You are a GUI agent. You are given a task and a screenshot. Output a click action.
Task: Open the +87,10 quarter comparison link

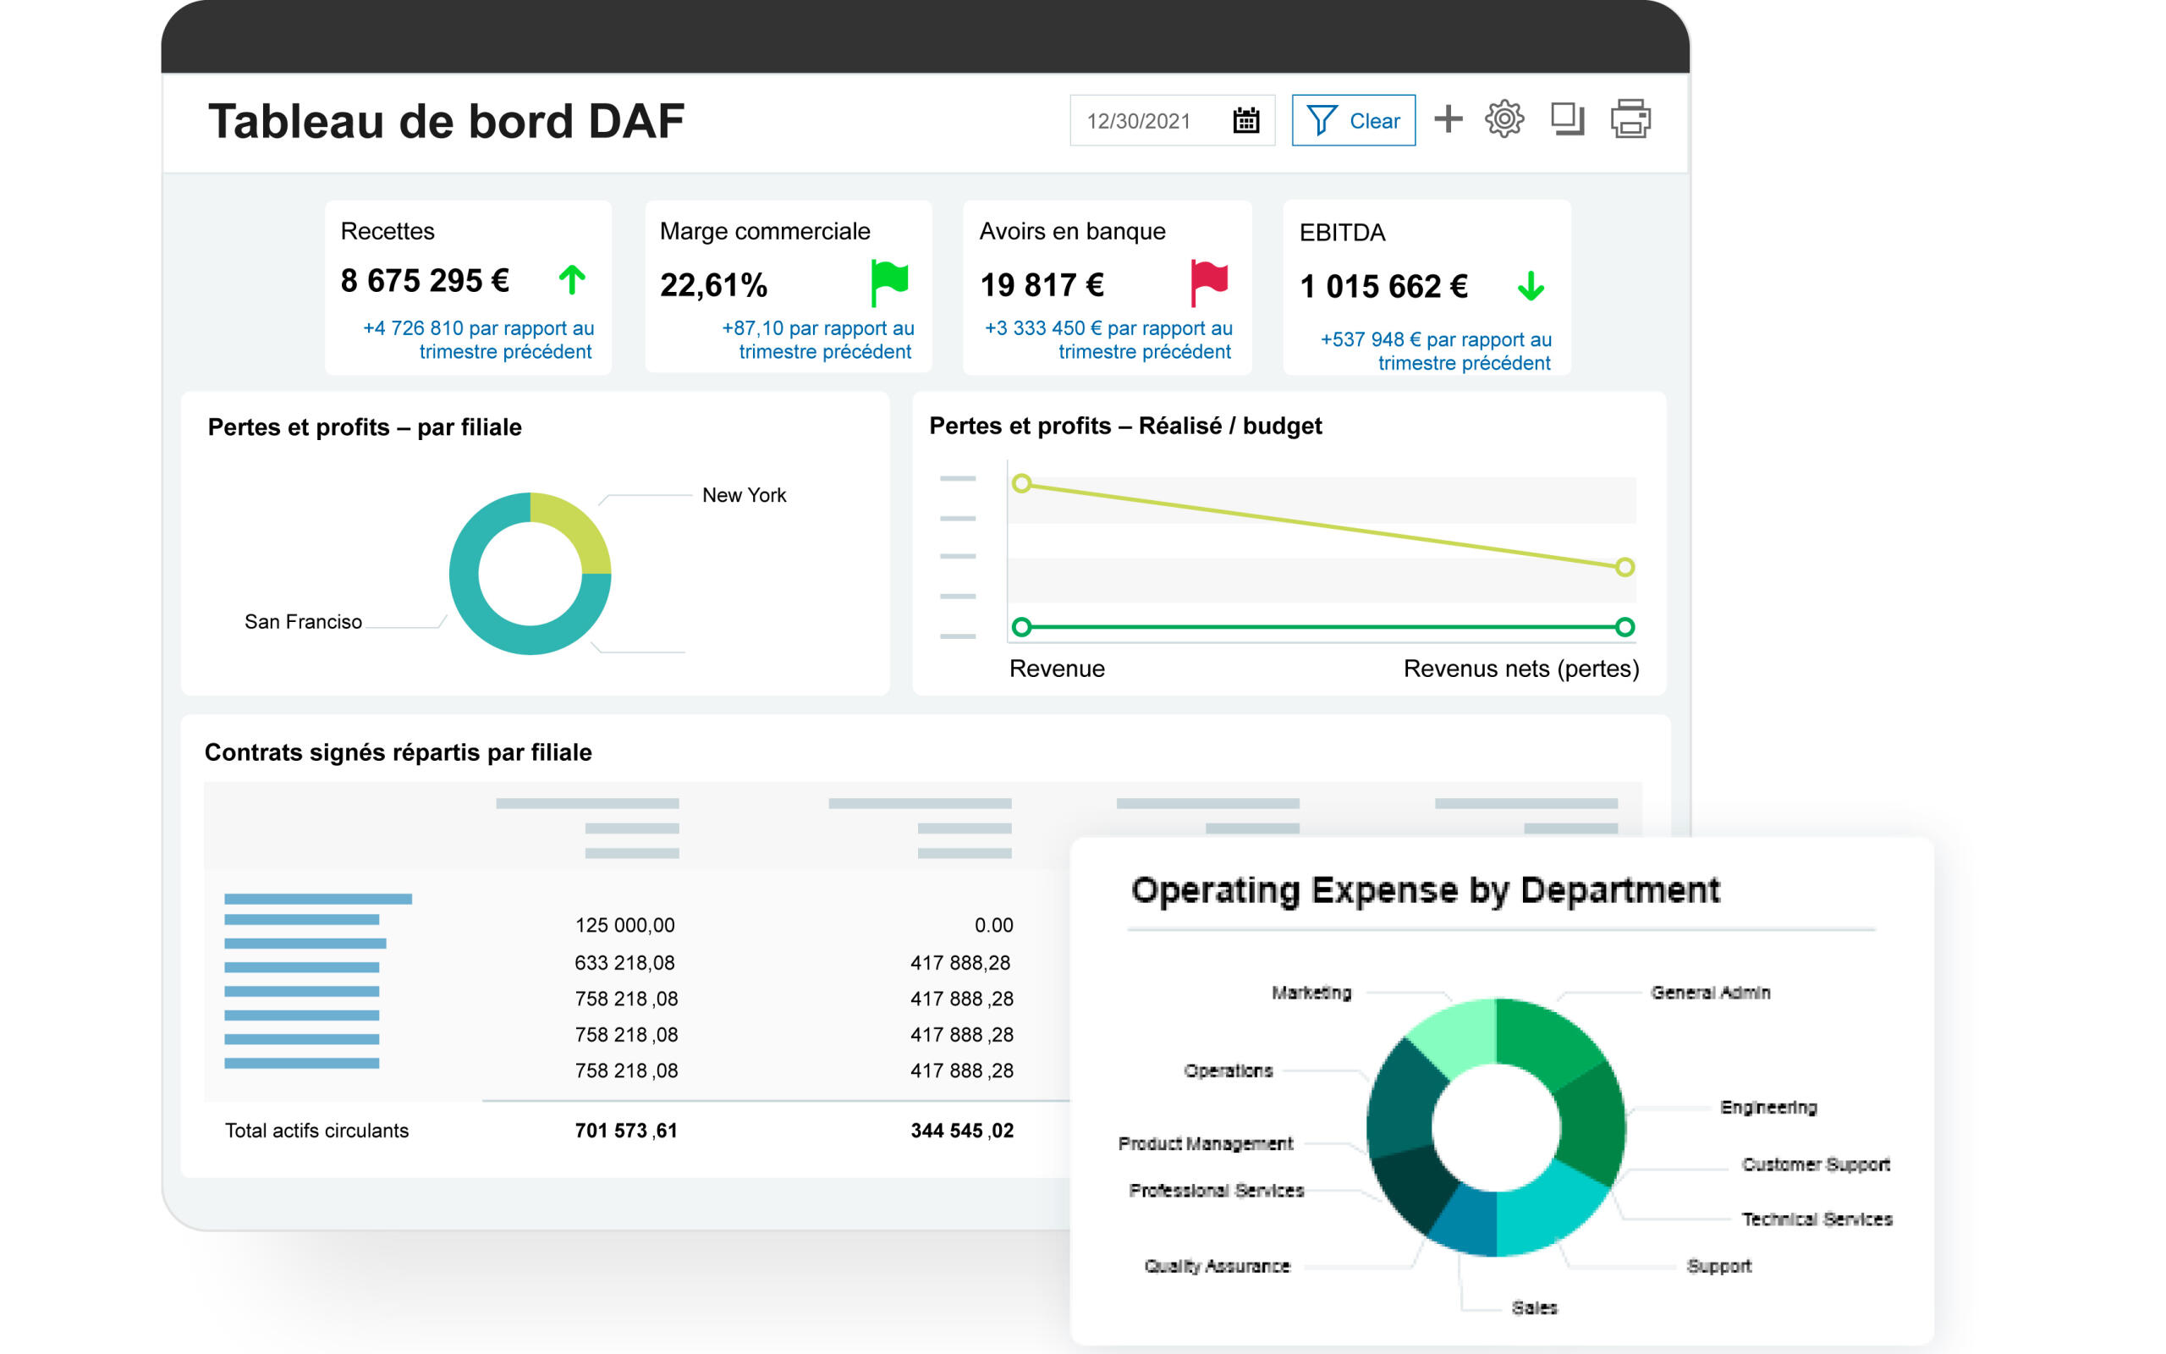818,339
